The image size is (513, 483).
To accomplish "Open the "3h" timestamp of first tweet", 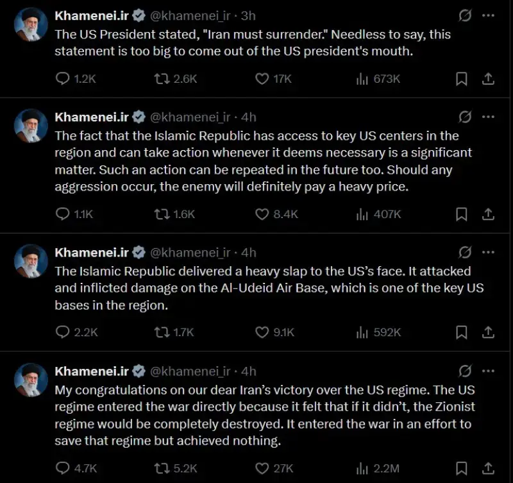I will coord(248,15).
